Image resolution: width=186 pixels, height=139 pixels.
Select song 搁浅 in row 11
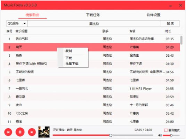(x=19, y=122)
